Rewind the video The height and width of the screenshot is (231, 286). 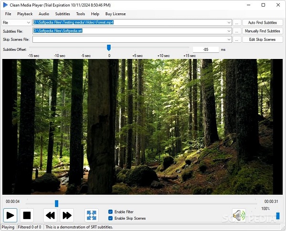click(50, 215)
